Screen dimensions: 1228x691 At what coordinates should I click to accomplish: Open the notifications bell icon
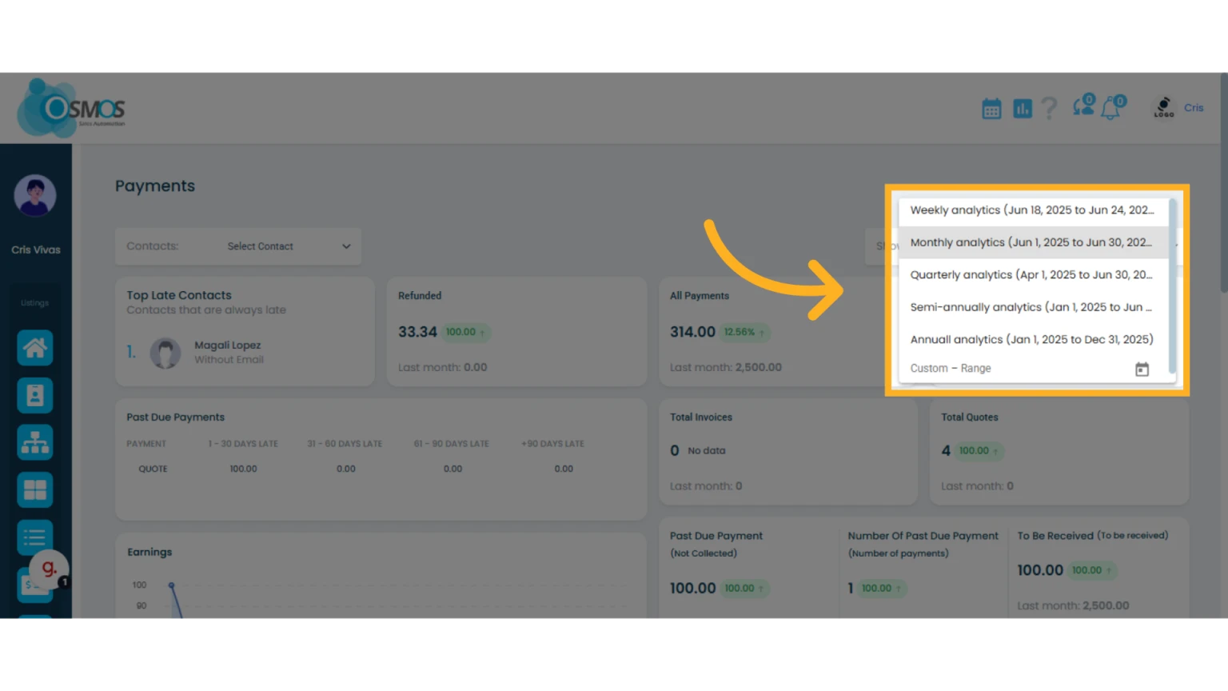(x=1113, y=107)
